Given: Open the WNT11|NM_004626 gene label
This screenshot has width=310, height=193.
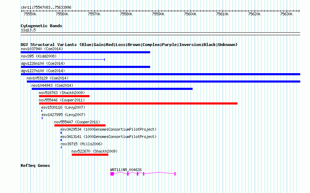Looking at the screenshot, I should (x=126, y=170).
